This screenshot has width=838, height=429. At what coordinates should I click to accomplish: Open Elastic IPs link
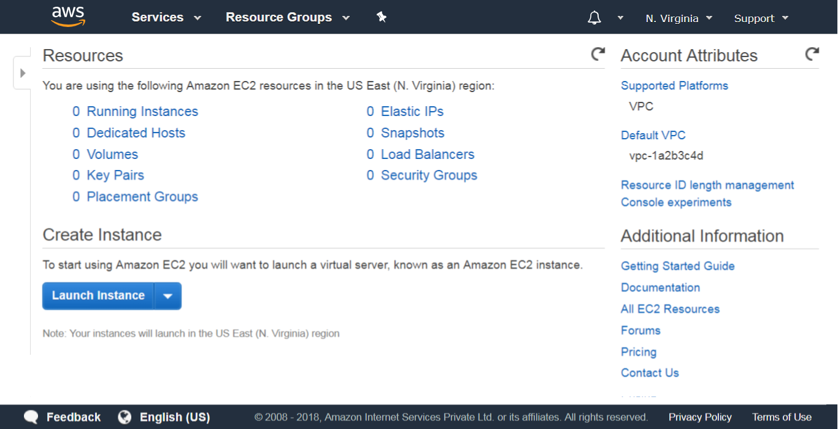(412, 112)
